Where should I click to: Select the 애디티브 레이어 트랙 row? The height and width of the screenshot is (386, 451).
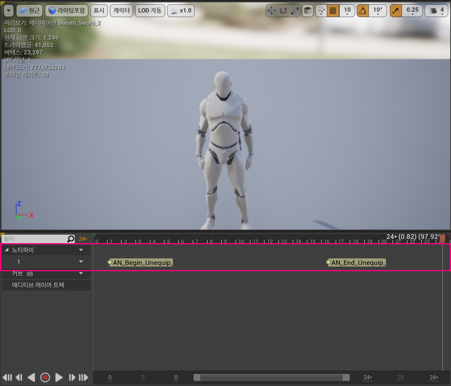click(x=46, y=285)
